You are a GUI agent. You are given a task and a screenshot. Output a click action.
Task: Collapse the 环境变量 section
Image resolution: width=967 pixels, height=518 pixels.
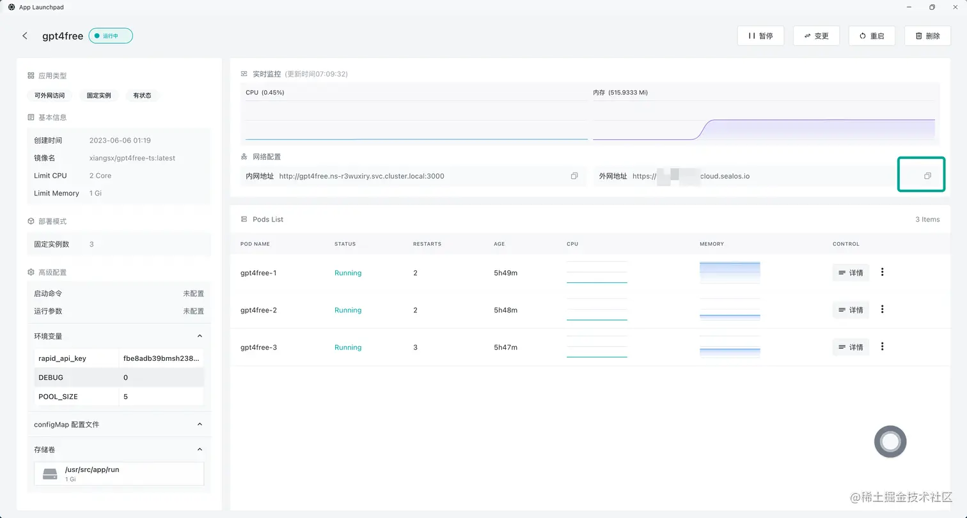click(x=200, y=336)
